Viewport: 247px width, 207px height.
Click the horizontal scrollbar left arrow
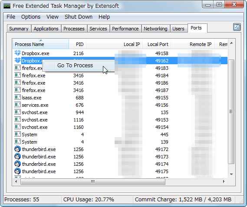(x=16, y=181)
